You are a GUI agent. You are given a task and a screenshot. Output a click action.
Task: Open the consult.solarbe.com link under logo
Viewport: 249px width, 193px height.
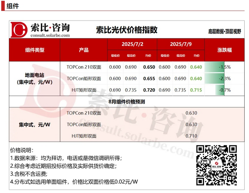[x=50, y=35]
